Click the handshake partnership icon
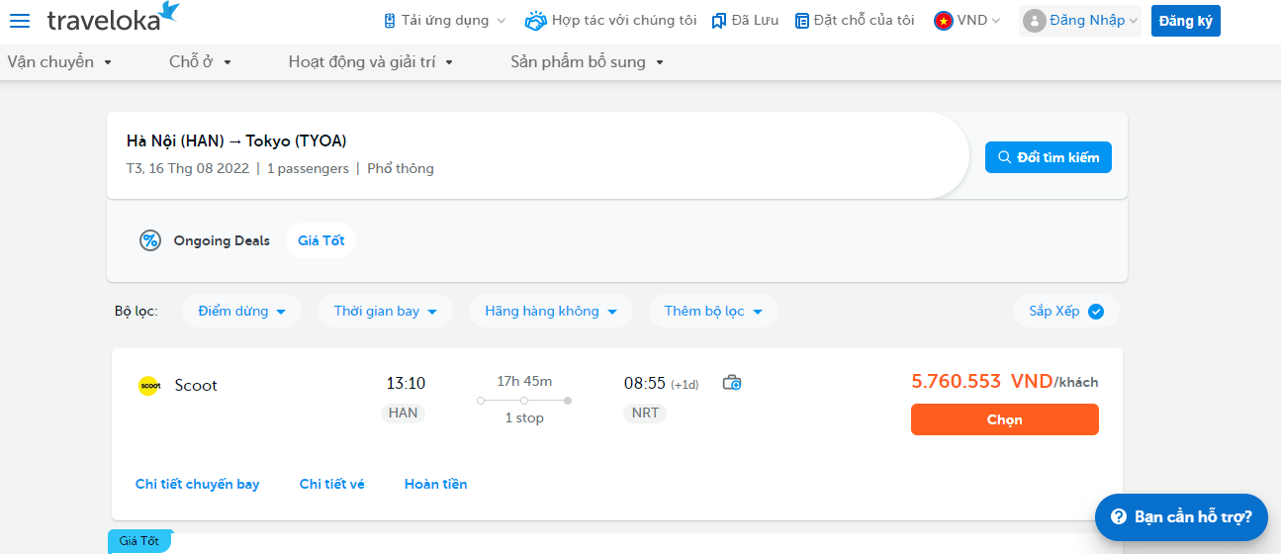This screenshot has width=1281, height=554. pos(535,20)
